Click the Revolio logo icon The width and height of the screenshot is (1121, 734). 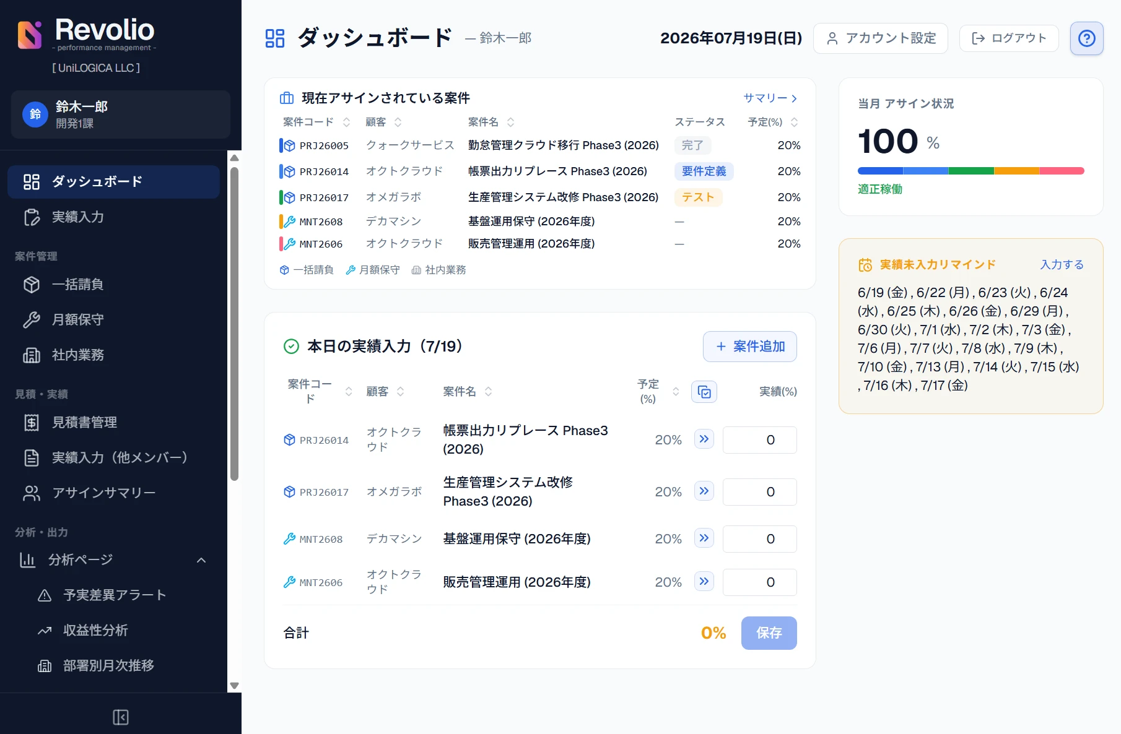click(x=30, y=35)
